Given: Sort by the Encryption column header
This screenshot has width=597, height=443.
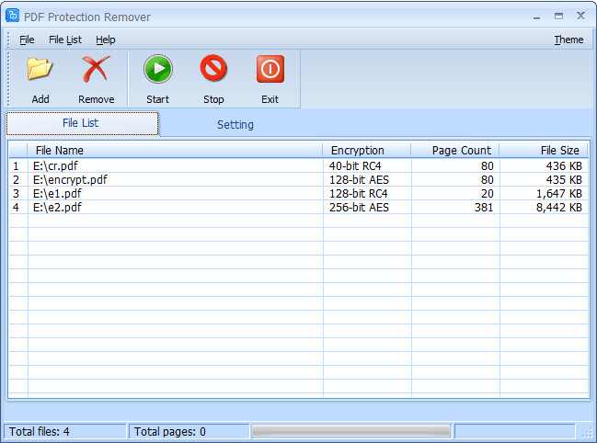Looking at the screenshot, I should click(367, 150).
